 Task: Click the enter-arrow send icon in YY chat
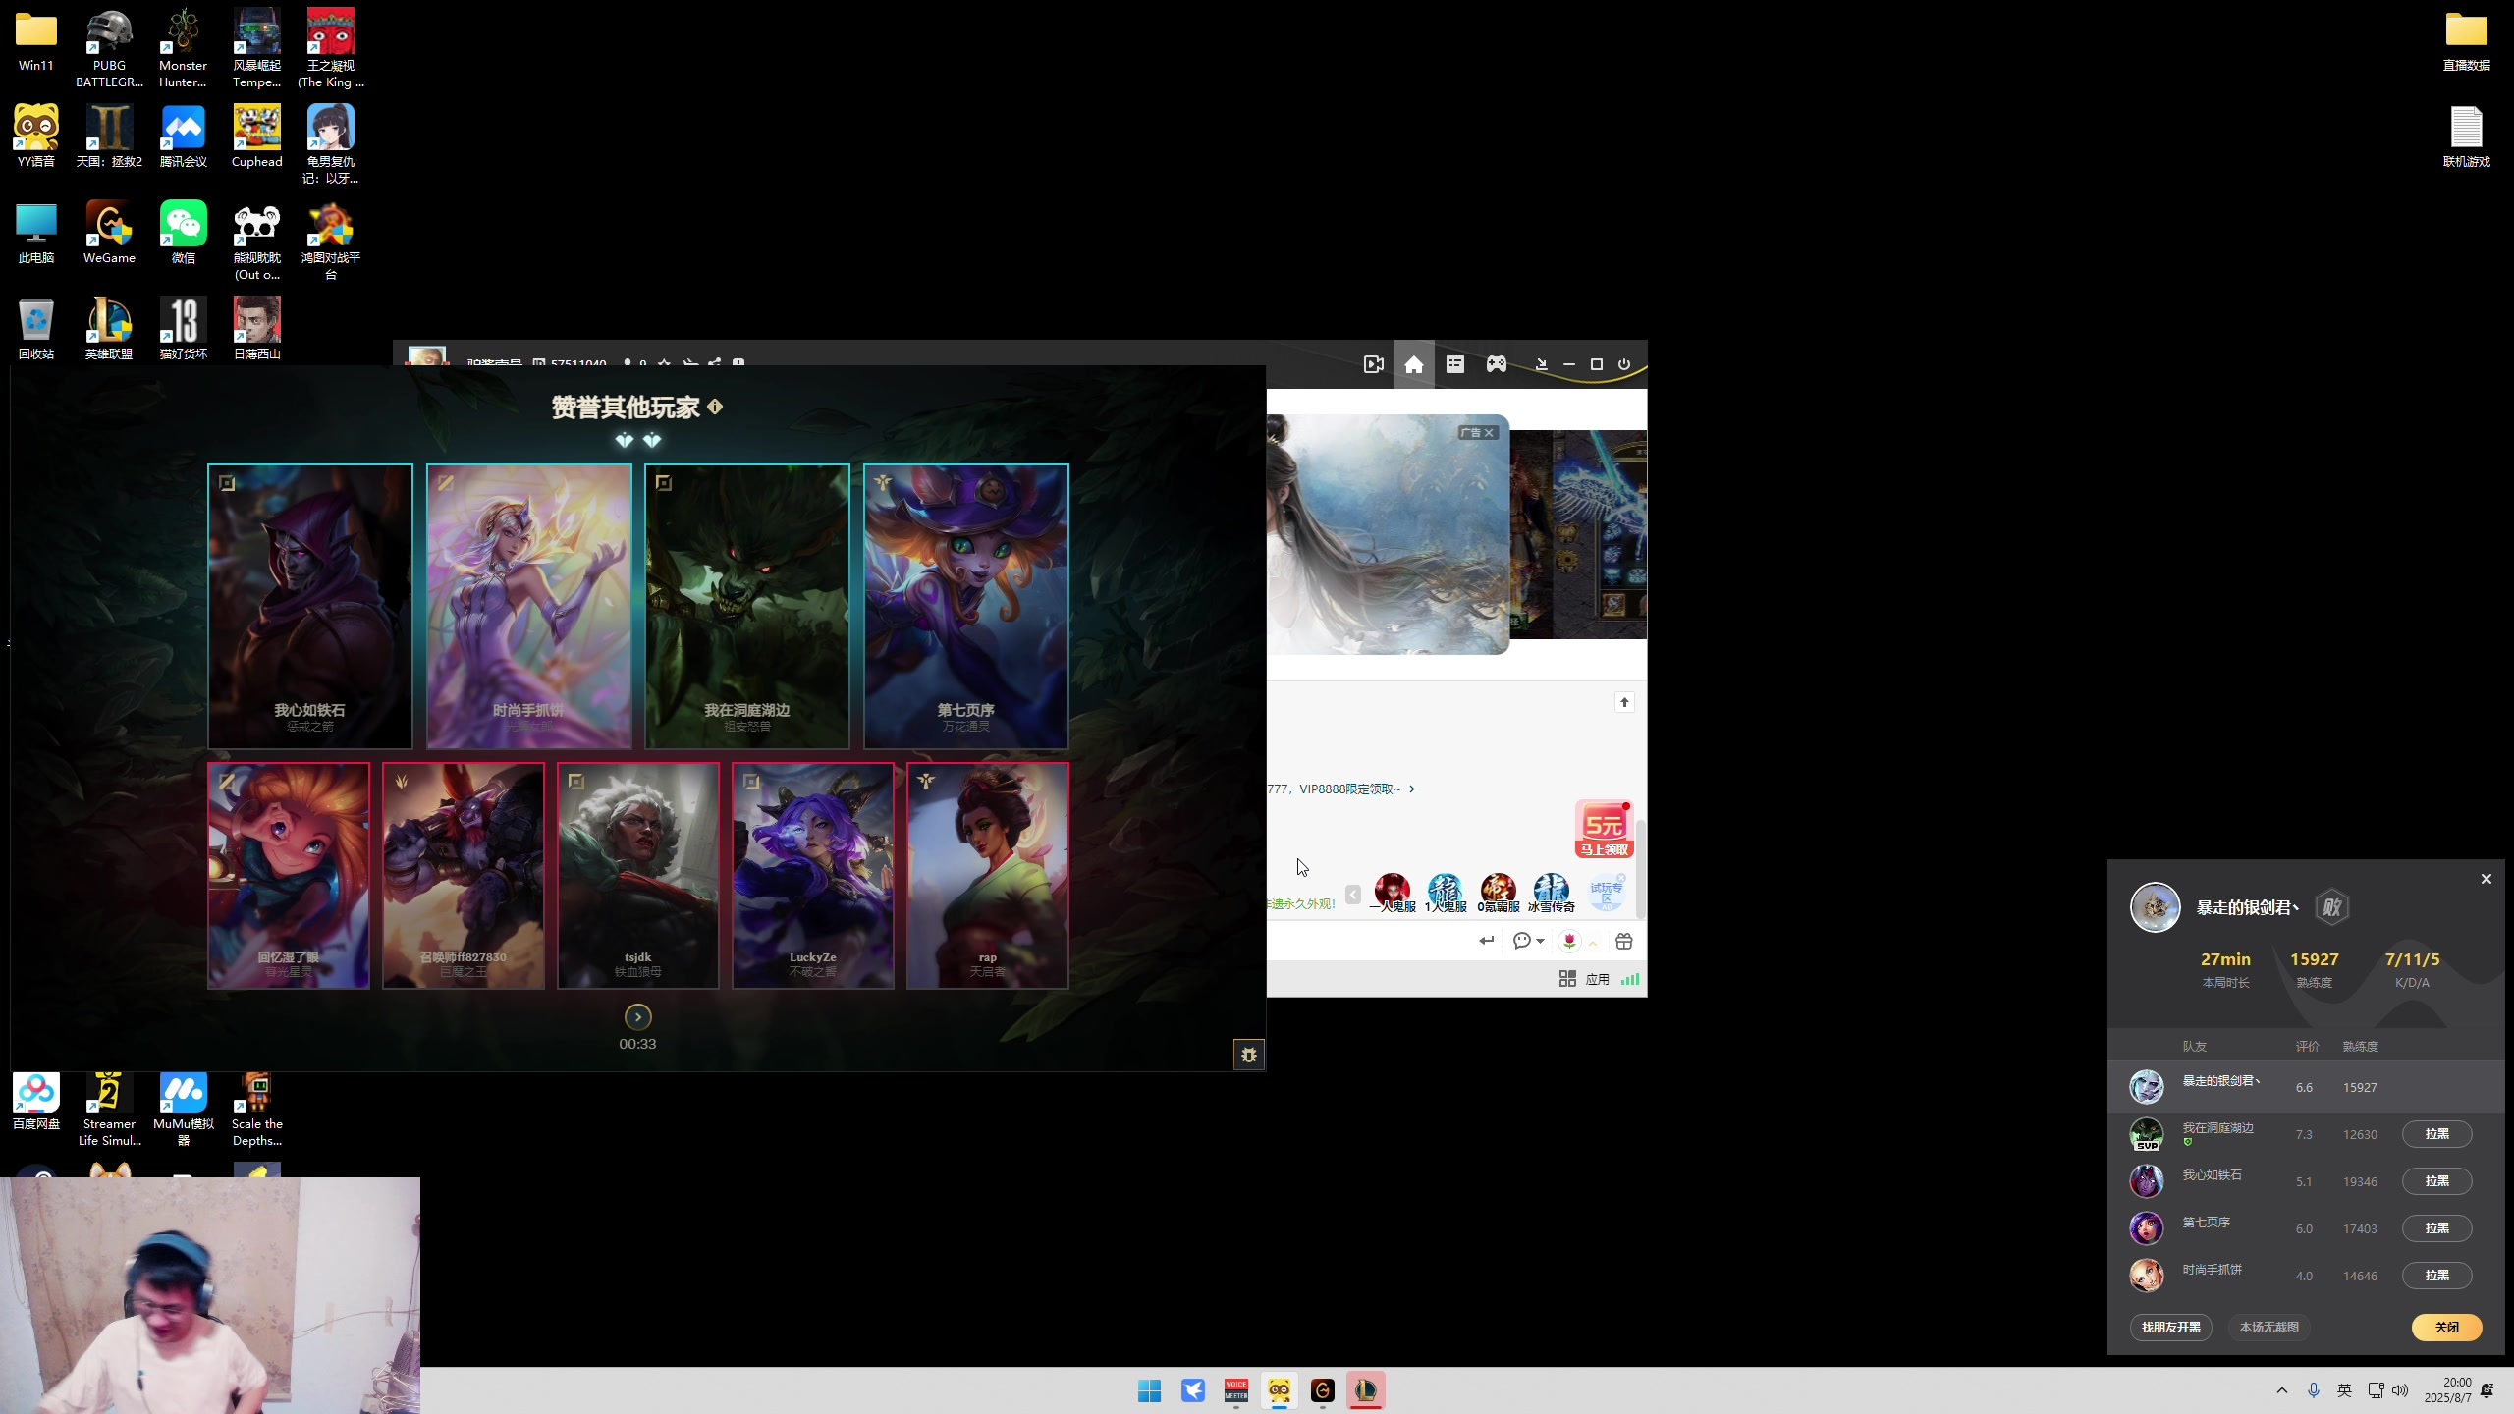1487,941
